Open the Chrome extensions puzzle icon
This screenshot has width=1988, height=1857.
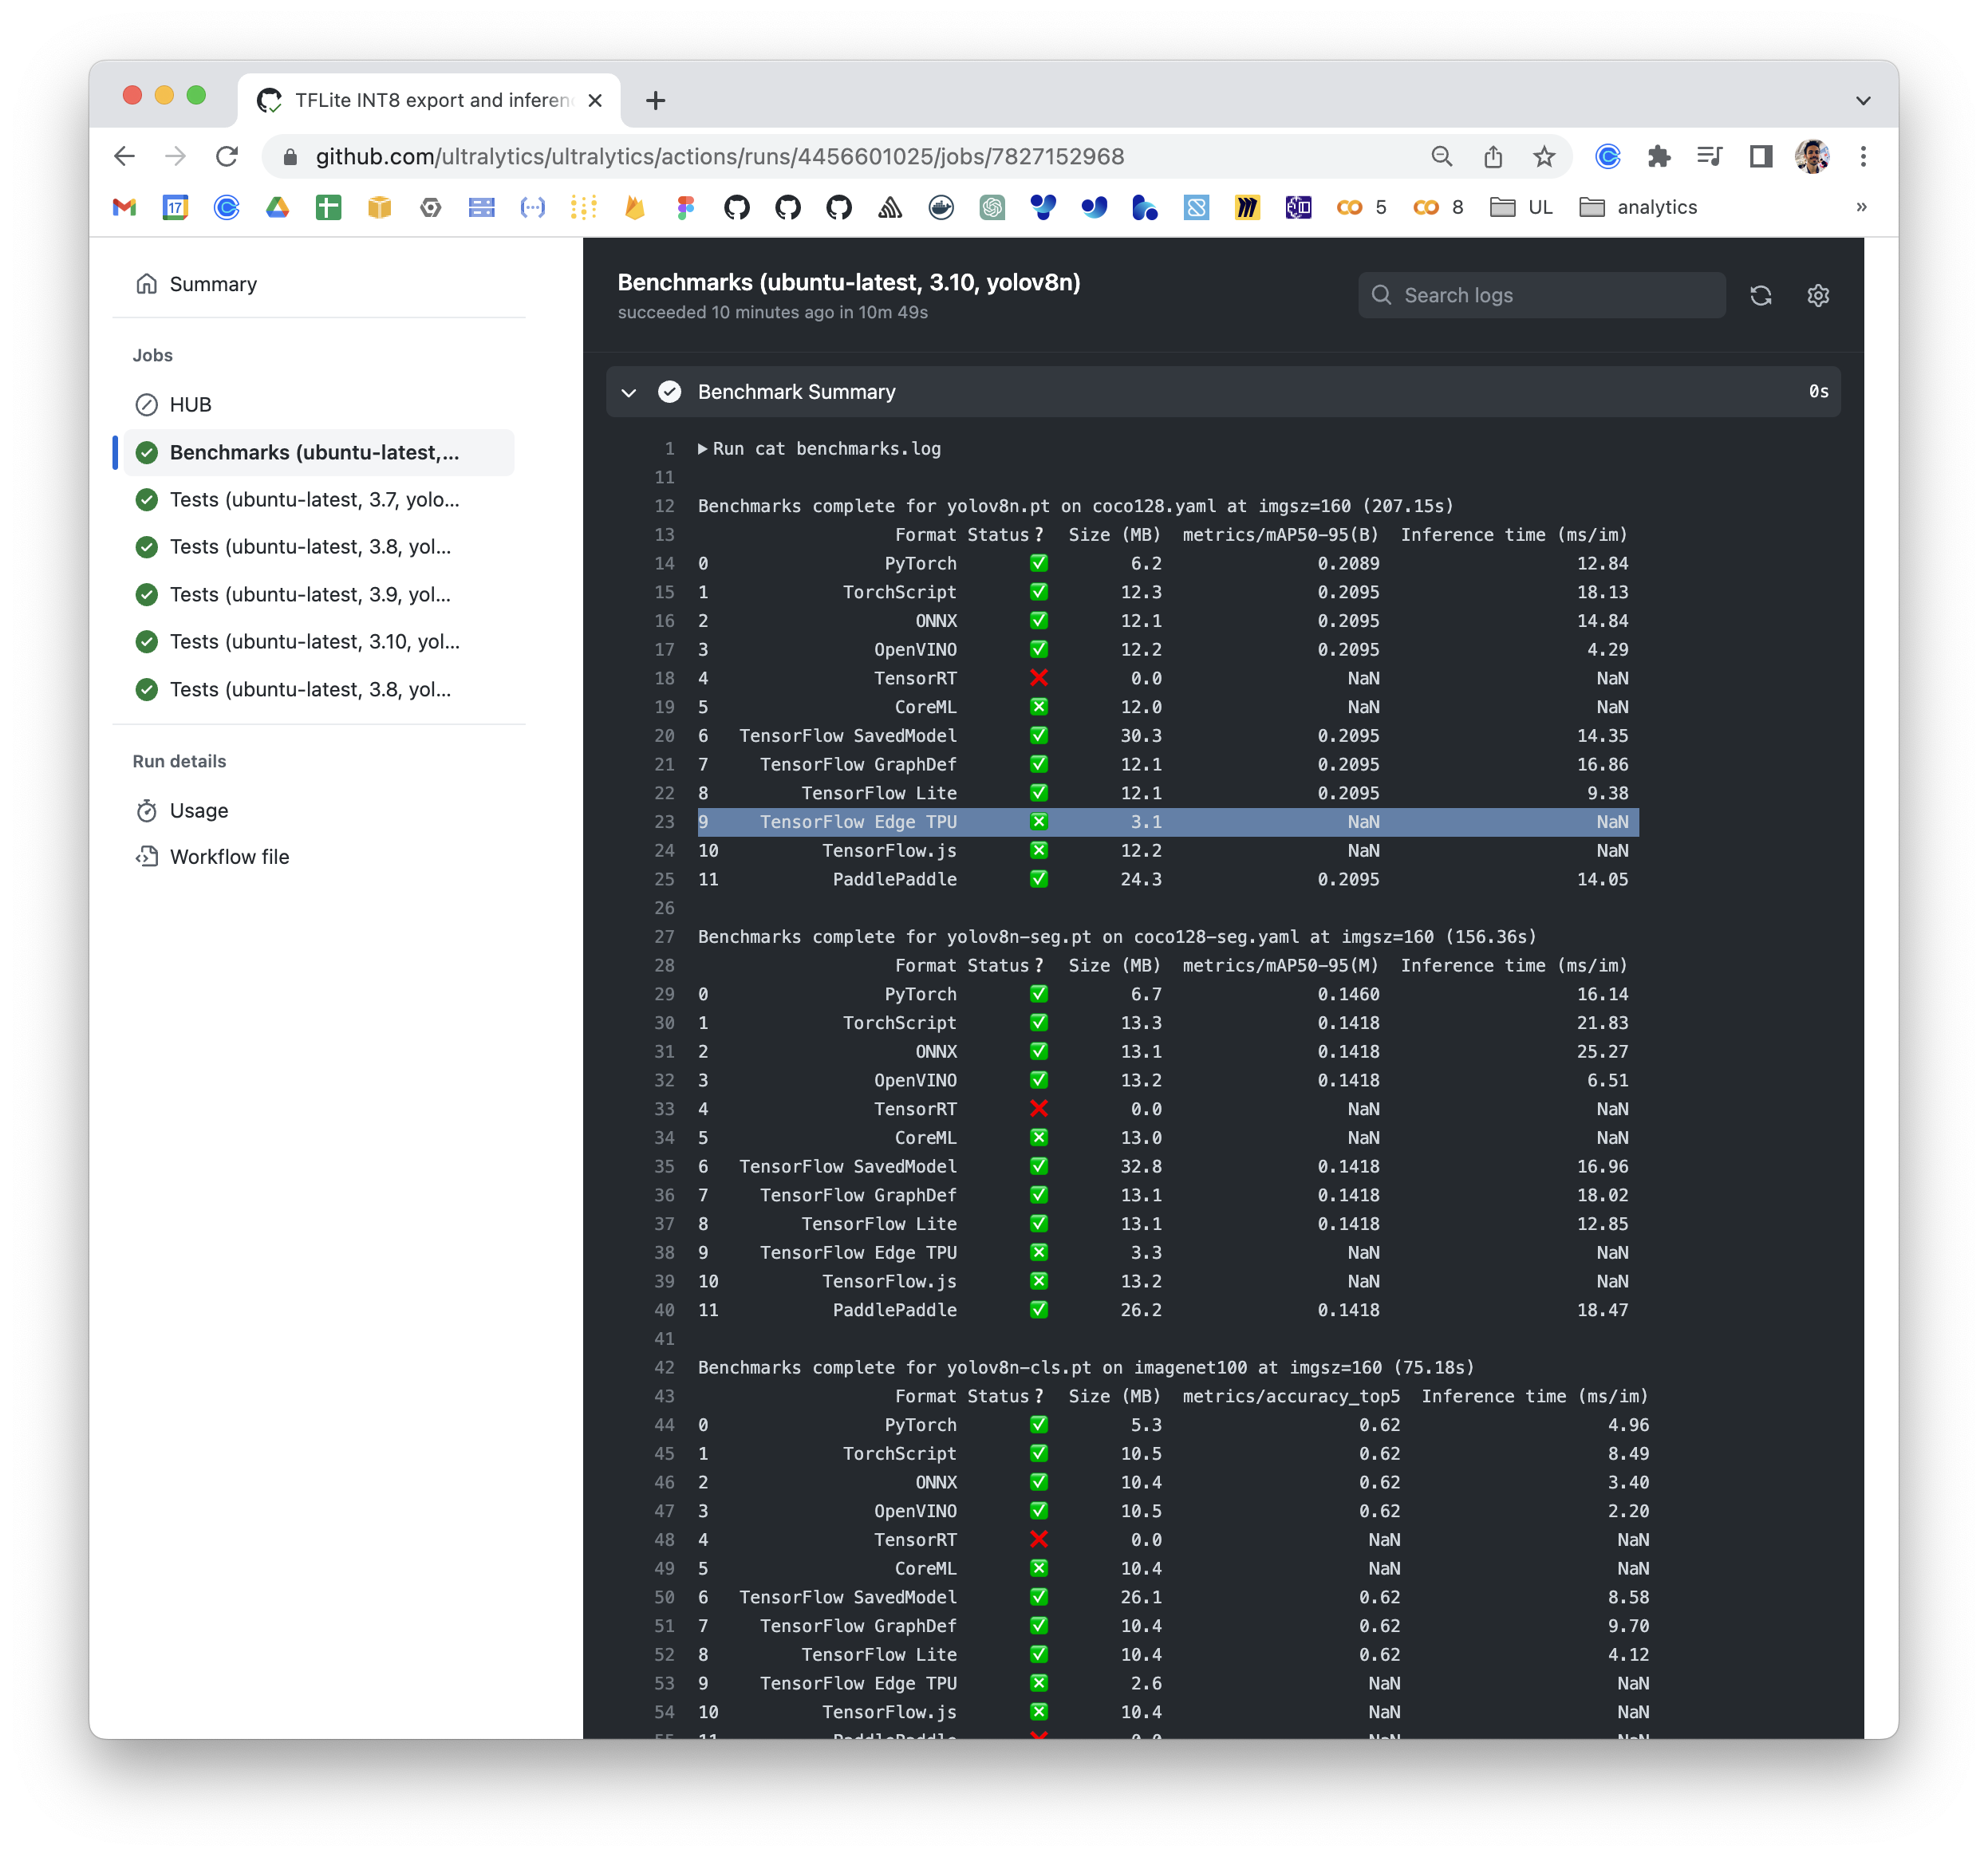pos(1660,156)
